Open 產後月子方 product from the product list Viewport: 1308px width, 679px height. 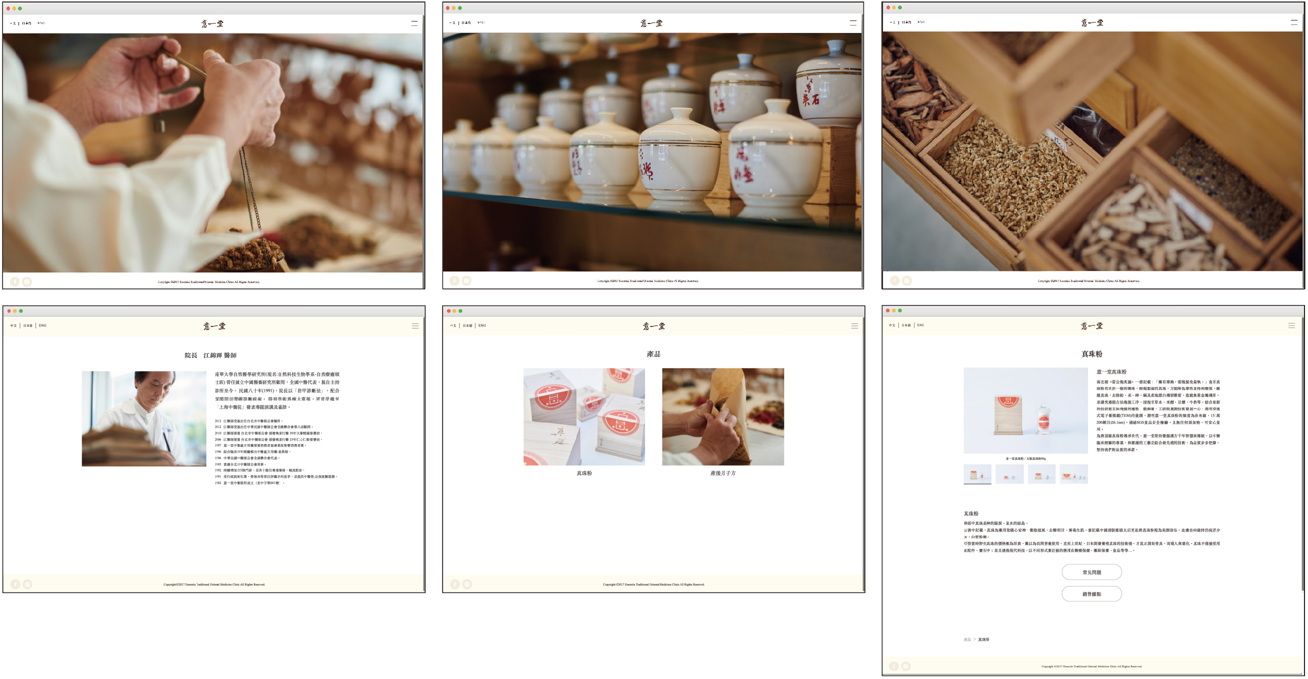pos(722,416)
